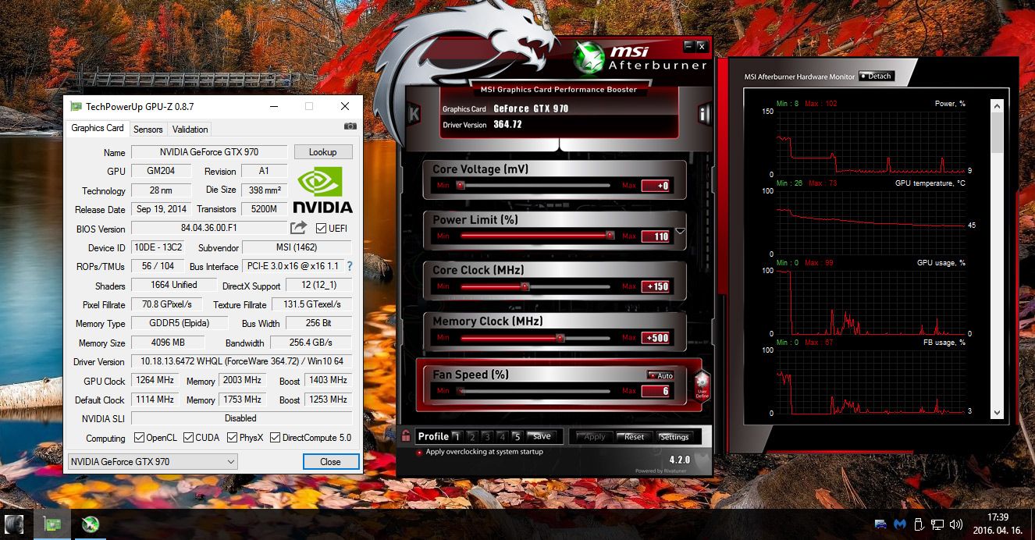
Task: Click the Memory Type field GDDR5 (Elpida)
Action: coord(180,324)
